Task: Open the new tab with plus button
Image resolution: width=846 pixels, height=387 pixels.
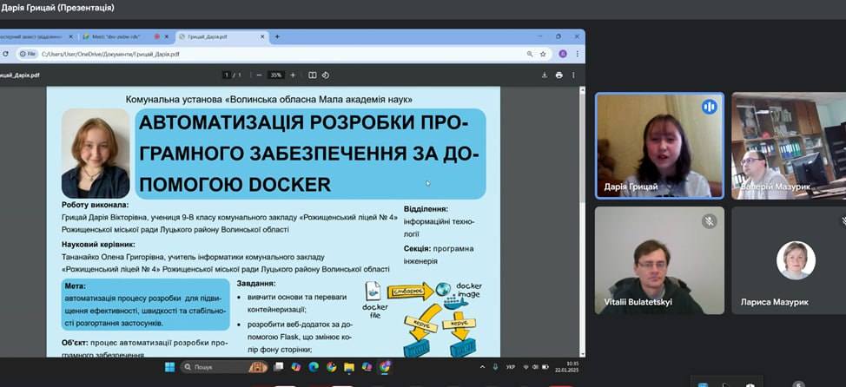Action: (x=277, y=36)
